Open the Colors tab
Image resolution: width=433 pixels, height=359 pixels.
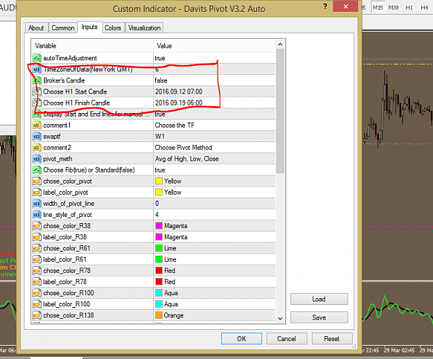(x=113, y=28)
